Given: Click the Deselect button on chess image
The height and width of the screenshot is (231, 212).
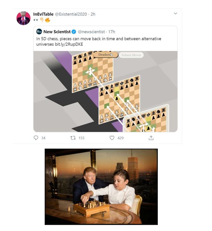Looking at the screenshot, I should pos(106,55).
